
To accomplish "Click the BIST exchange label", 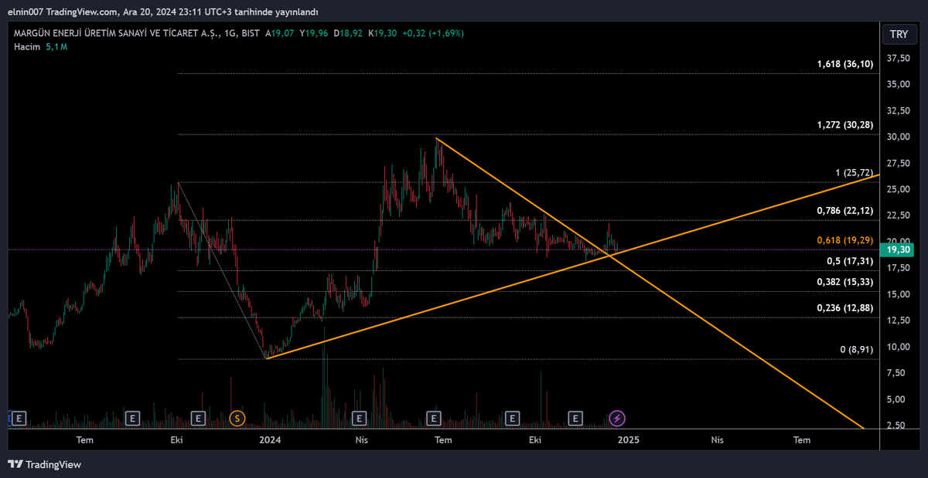I will (251, 33).
